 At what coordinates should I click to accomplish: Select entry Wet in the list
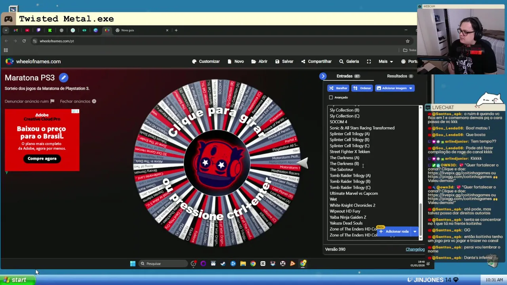[333, 199]
